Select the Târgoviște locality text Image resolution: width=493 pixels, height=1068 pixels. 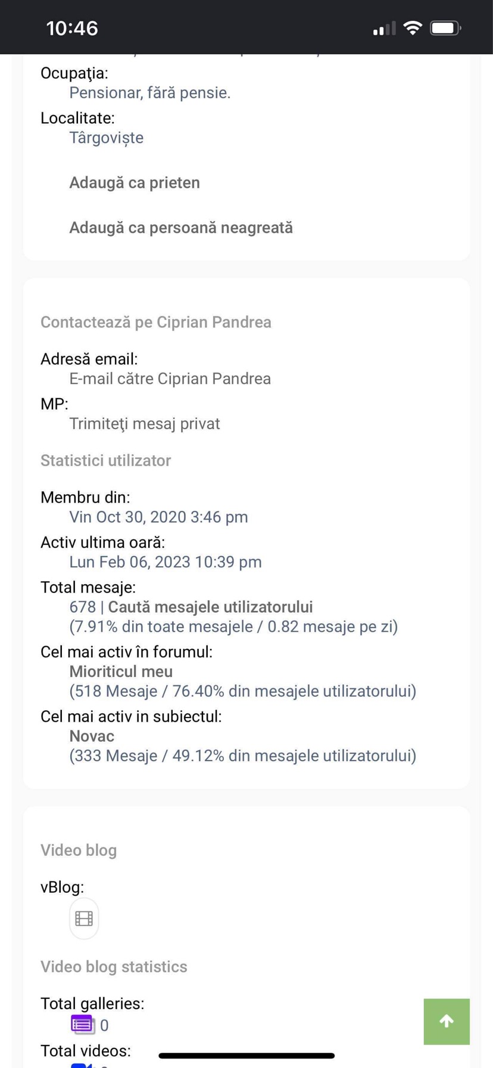pyautogui.click(x=107, y=138)
